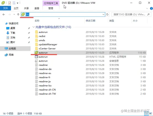The image size is (153, 116).
Task: Select the readme text file name
Action: [x=43, y=65]
